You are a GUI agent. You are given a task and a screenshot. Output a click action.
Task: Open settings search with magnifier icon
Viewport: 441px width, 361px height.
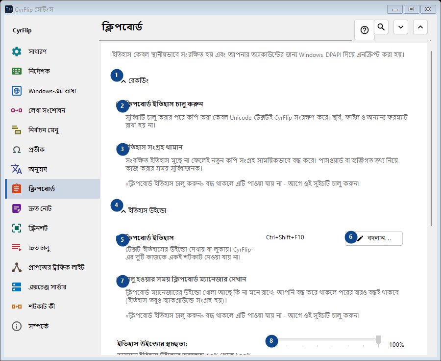[x=381, y=27]
